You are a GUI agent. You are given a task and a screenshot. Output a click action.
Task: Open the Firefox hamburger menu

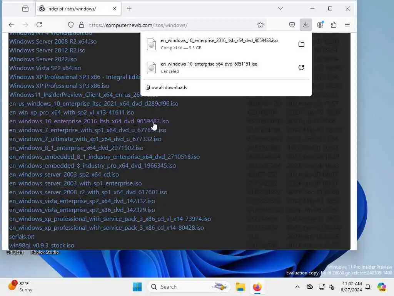[347, 25]
